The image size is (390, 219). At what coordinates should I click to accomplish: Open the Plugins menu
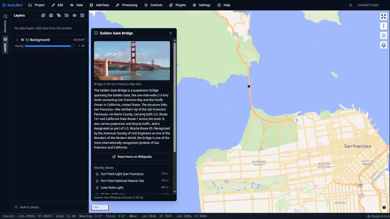point(177,5)
